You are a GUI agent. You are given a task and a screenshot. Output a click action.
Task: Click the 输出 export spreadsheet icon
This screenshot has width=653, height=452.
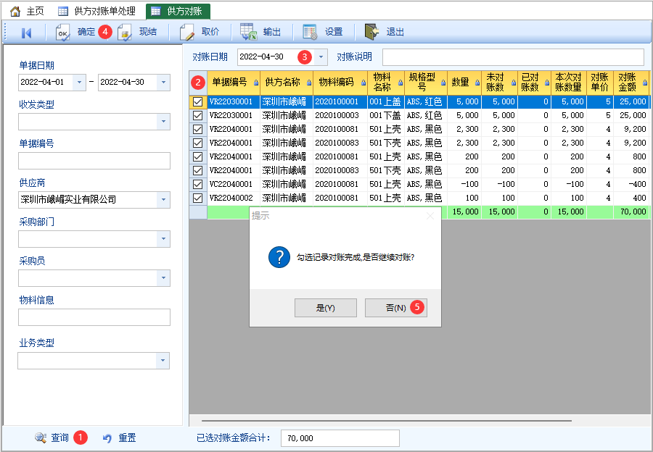click(249, 32)
